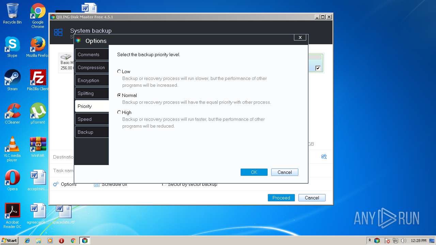Screen dimensions: 436x245
Task: Open spacedate.rtf document on desktop
Action: (x=63, y=214)
